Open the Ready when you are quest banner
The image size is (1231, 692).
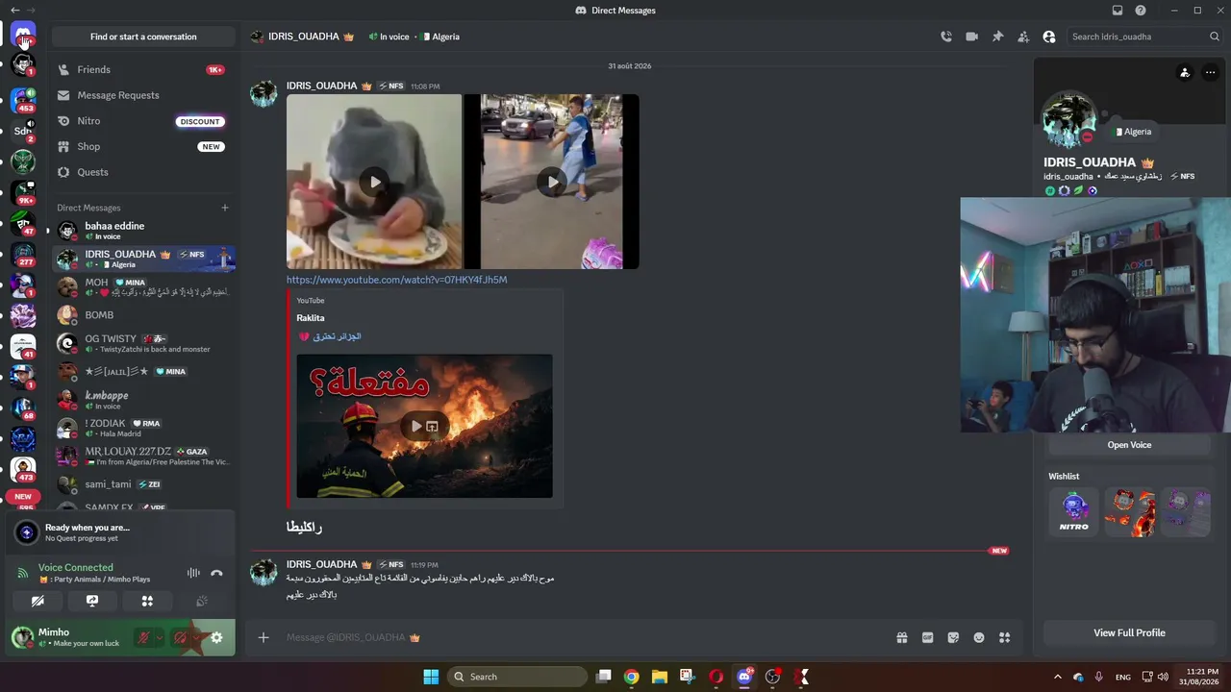[x=120, y=532]
